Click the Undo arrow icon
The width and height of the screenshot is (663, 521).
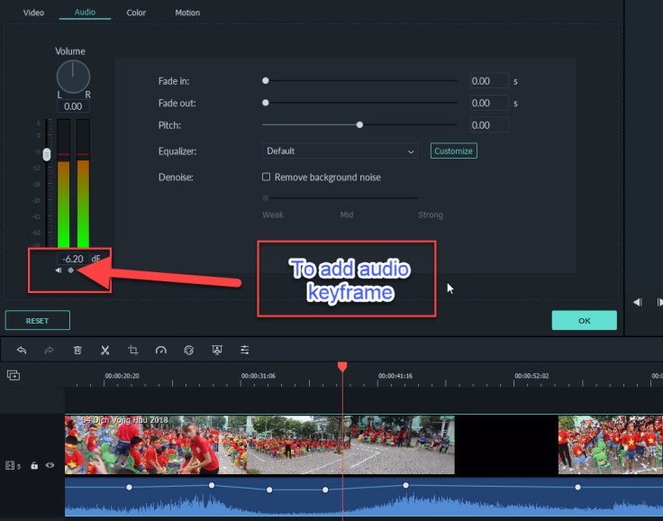coord(22,350)
